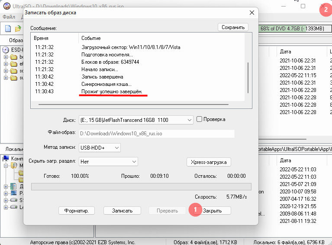Select the Загрузочный сектор log entry
332x245 pixels.
click(x=131, y=47)
